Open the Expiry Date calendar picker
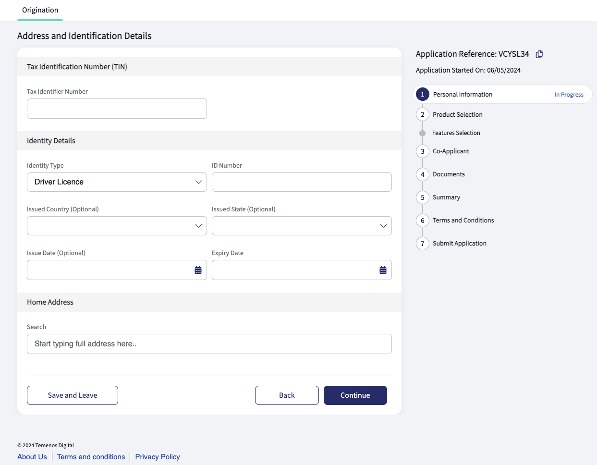Screen dimensions: 597x465 pyautogui.click(x=383, y=270)
